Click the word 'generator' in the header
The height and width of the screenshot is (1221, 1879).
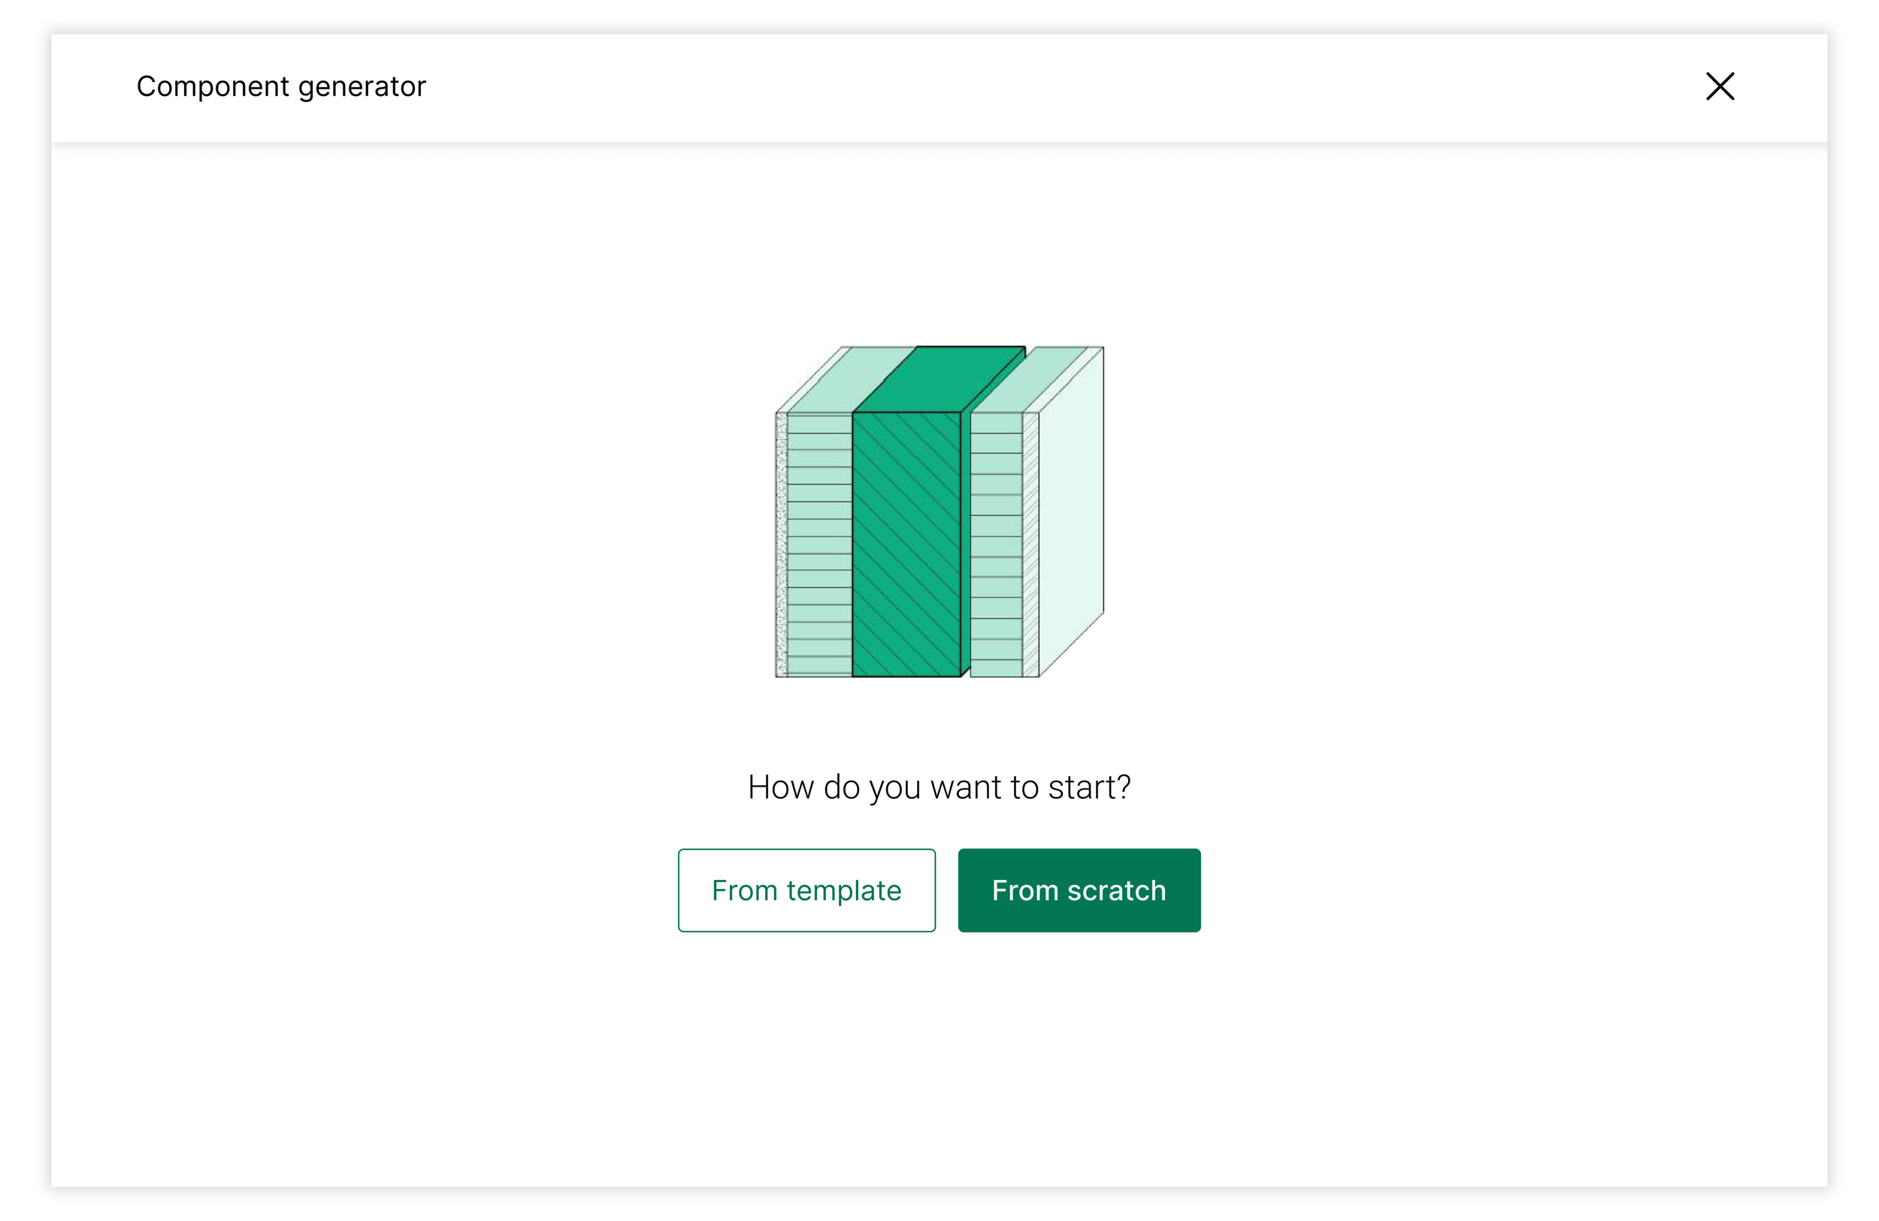(x=362, y=87)
